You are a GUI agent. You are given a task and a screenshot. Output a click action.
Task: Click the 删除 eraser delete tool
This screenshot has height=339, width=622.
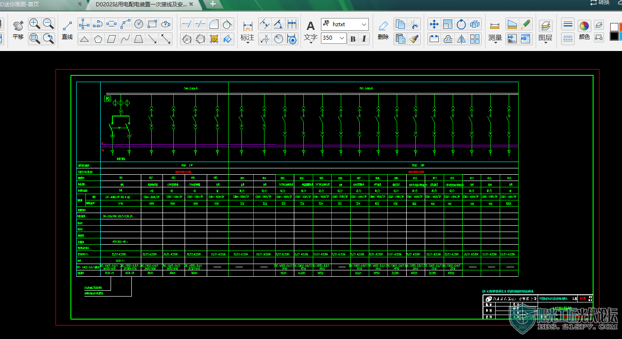[383, 30]
